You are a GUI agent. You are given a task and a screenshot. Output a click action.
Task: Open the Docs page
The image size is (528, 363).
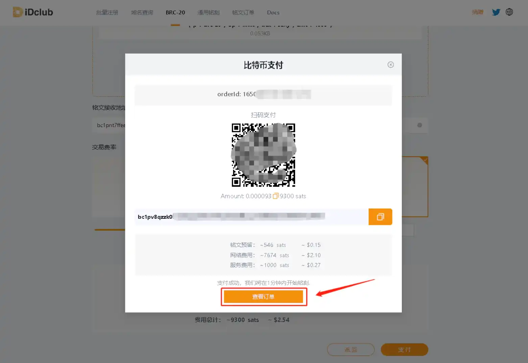point(273,12)
